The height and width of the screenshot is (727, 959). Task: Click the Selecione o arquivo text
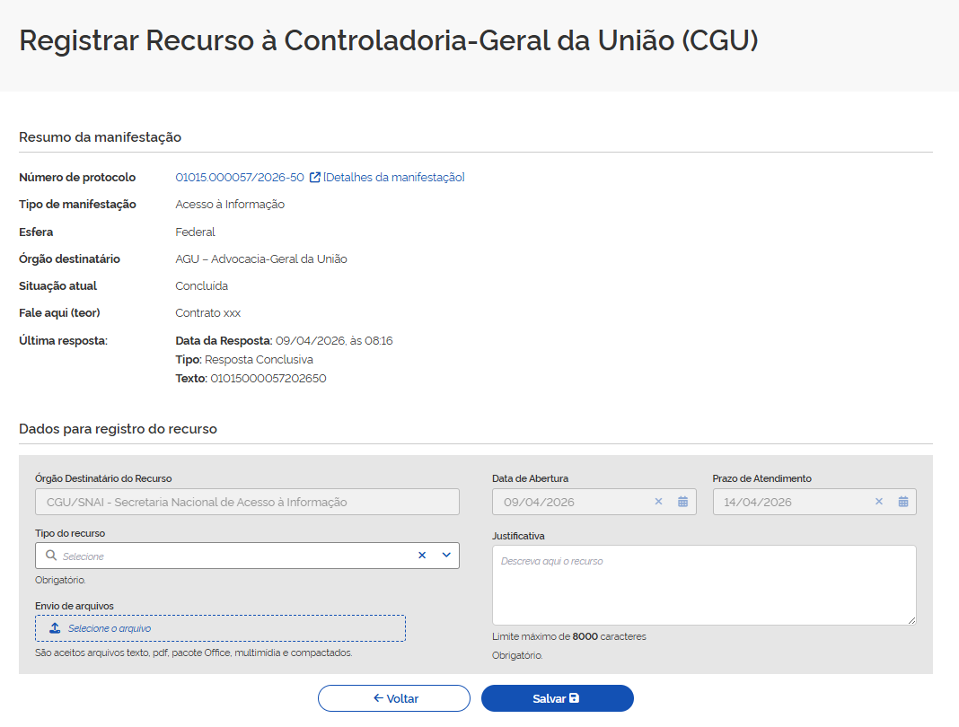click(110, 628)
